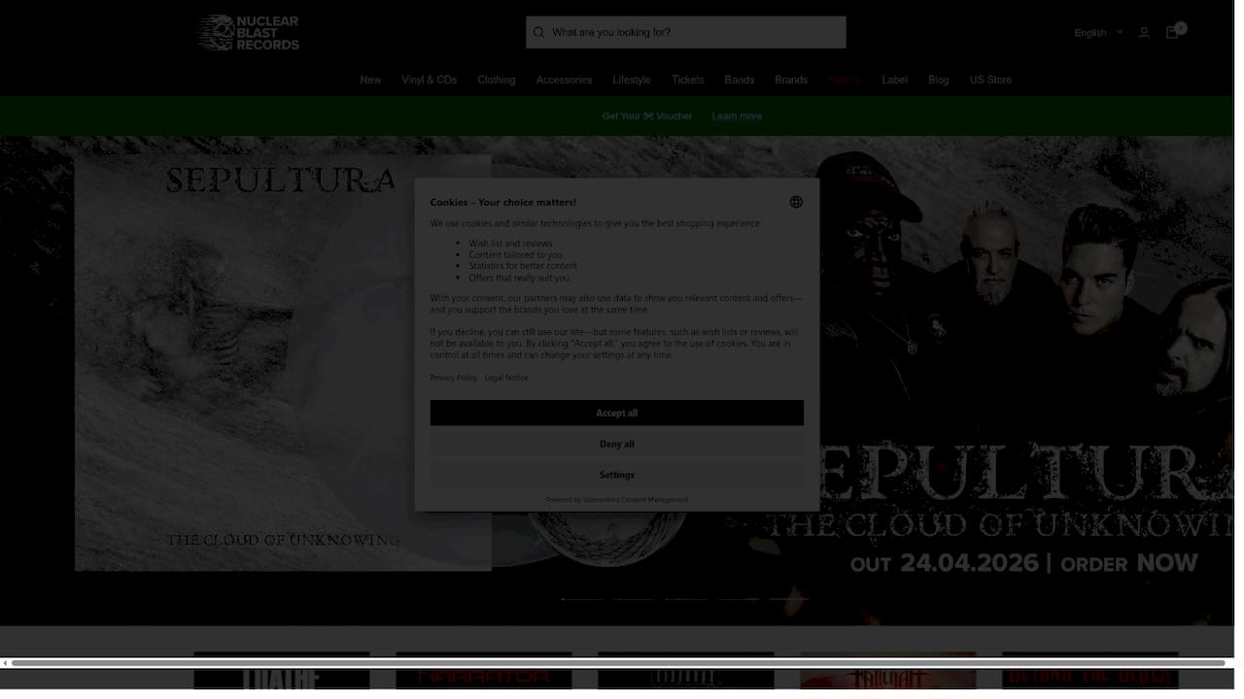
Task: Open cookie Settings button
Action: (x=617, y=475)
